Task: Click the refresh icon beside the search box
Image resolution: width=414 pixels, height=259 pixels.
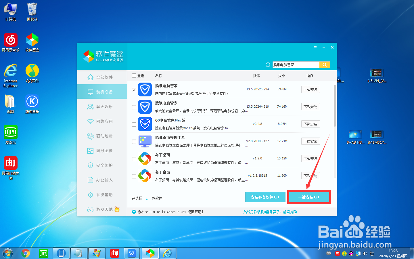Action: (x=268, y=65)
